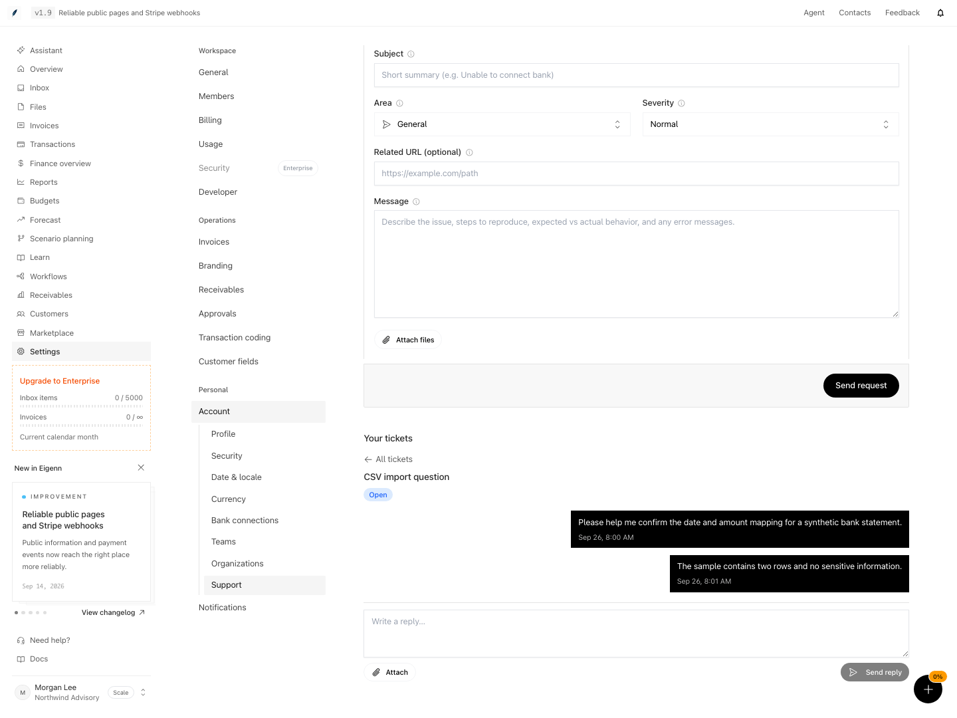Close the New in Eigenn panel
This screenshot has width=957, height=718.
[x=141, y=467]
